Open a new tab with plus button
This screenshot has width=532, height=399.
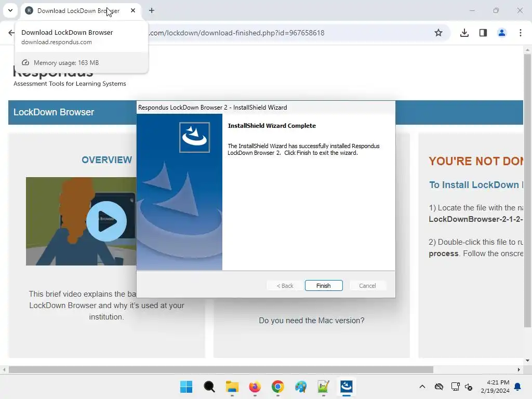(152, 10)
